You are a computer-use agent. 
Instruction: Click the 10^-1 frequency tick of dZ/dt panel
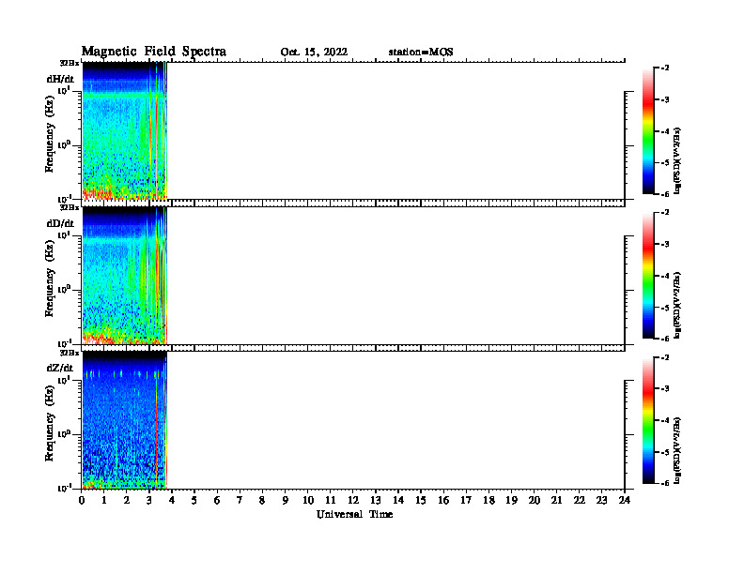coord(64,488)
